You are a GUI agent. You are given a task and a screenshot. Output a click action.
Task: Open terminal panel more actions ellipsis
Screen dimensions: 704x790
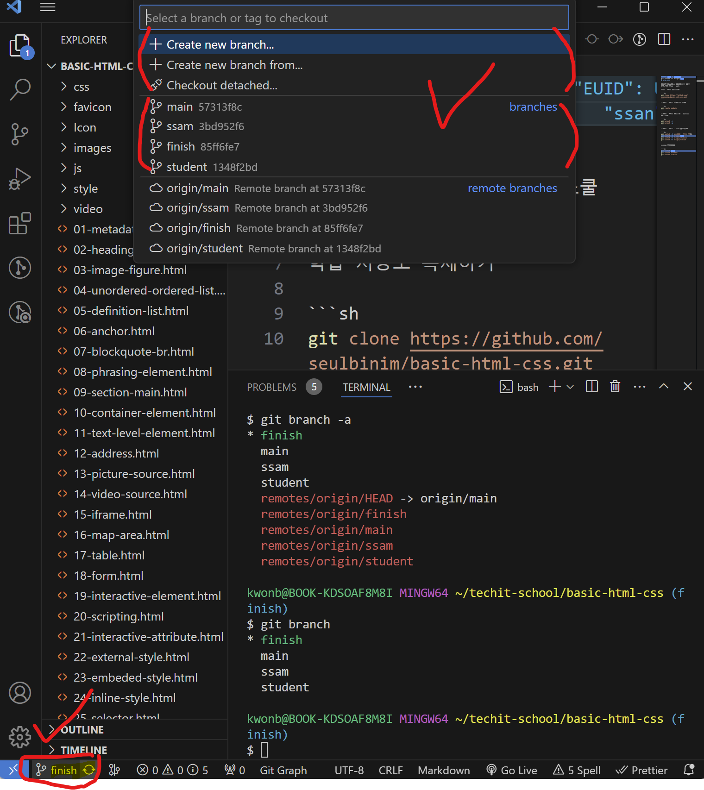[x=640, y=387]
